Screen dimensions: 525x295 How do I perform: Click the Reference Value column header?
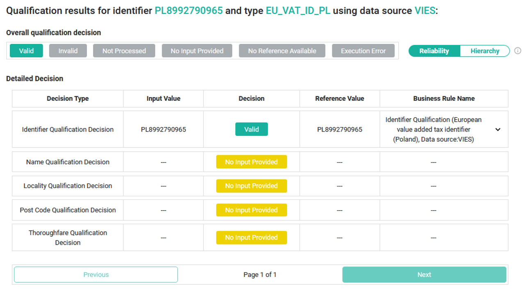[x=340, y=99]
